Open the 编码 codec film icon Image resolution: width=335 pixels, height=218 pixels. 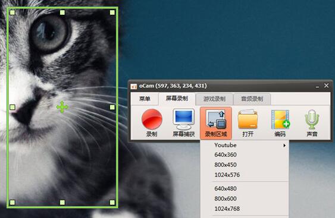[280, 123]
